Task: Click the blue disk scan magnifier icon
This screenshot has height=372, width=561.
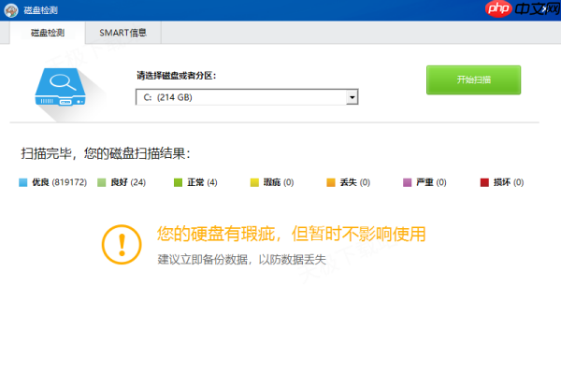Action: [x=60, y=88]
